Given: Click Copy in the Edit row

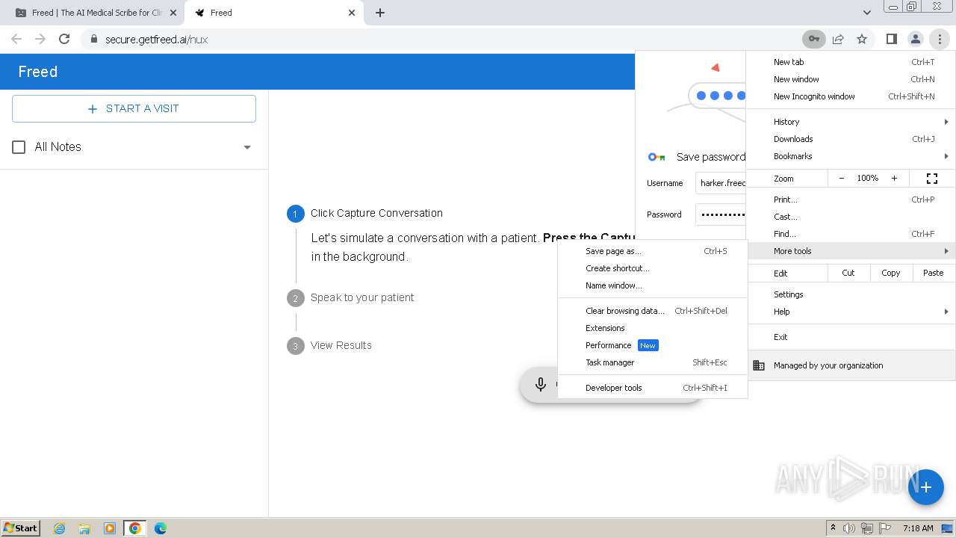Looking at the screenshot, I should [891, 273].
